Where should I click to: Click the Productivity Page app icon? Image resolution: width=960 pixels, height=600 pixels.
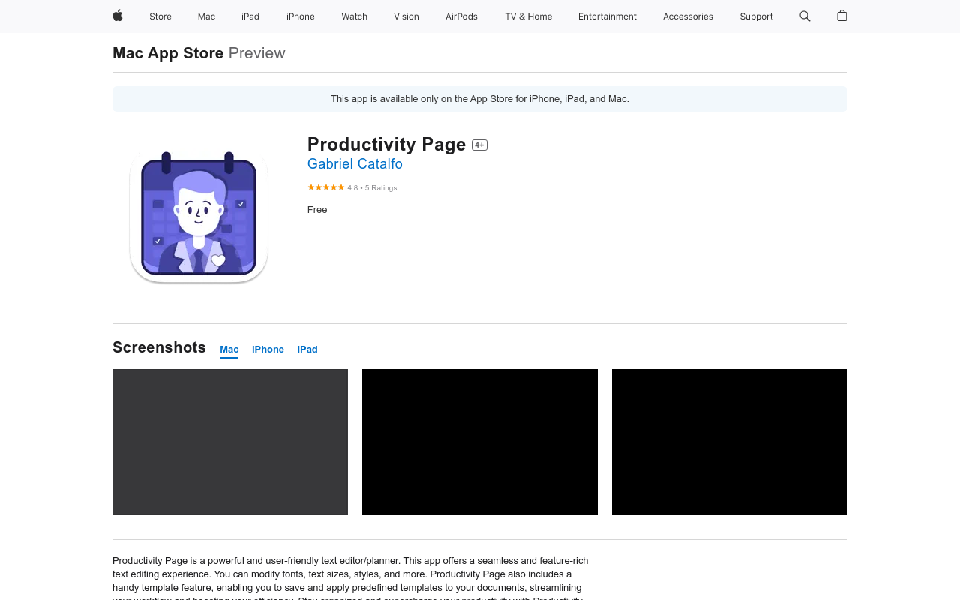tap(199, 217)
